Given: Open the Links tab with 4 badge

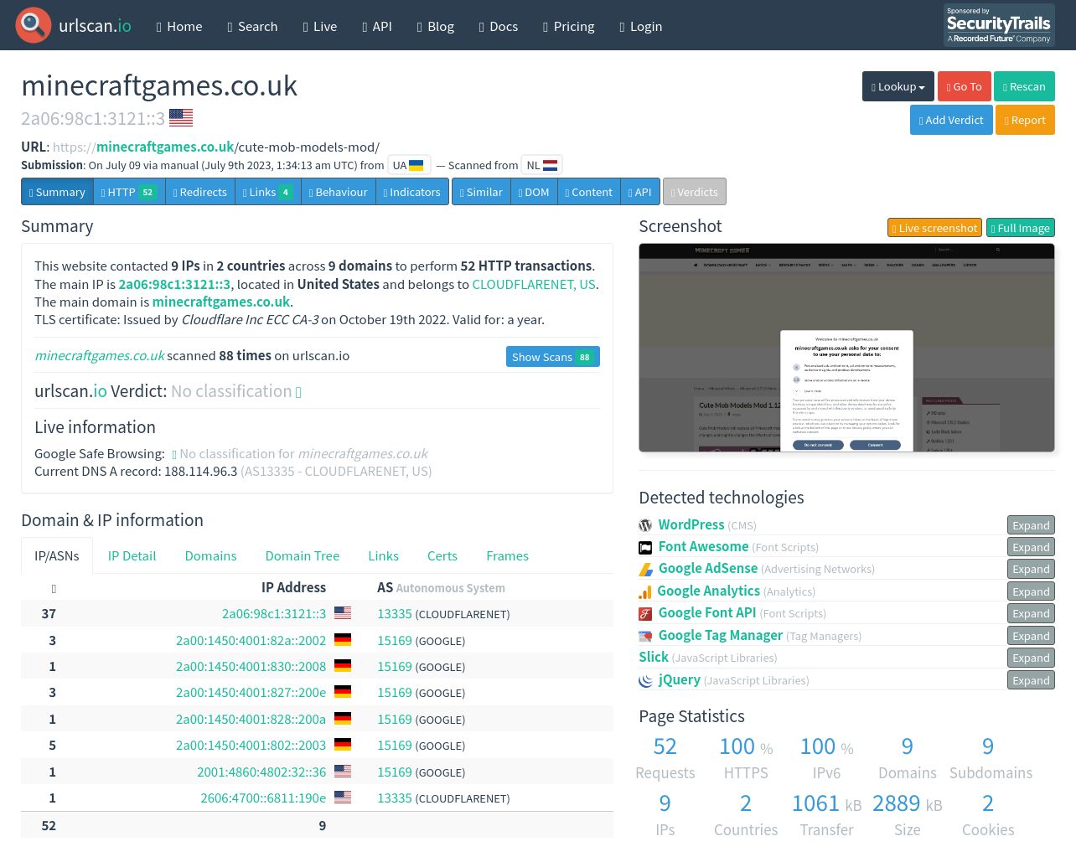Looking at the screenshot, I should pyautogui.click(x=267, y=192).
